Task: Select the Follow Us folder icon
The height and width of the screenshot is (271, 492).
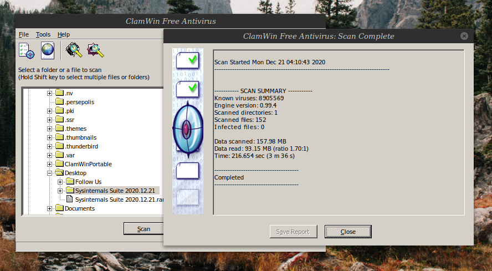Action: [70, 181]
